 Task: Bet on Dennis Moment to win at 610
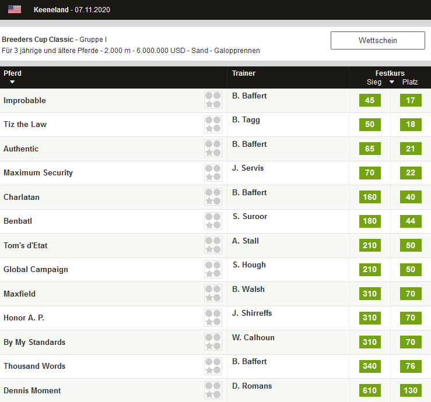pos(370,390)
